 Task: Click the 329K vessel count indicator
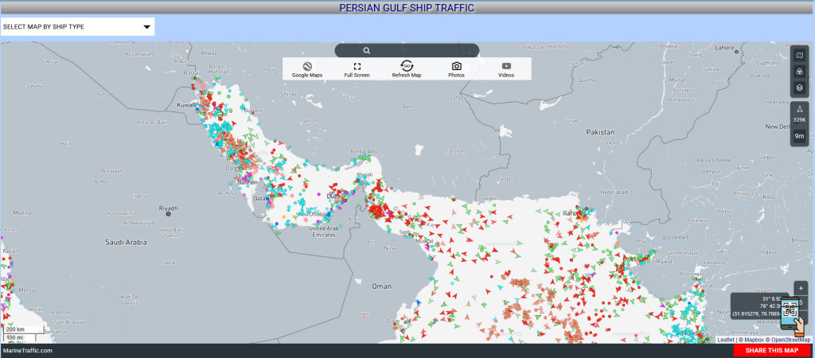pos(799,114)
